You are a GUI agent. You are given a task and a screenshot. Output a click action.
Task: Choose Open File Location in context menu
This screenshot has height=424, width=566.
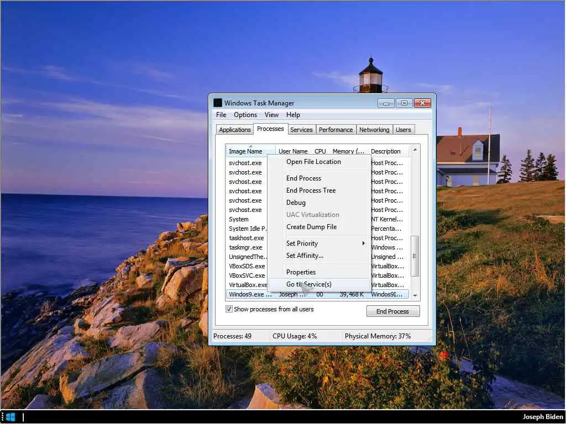[x=319, y=162]
